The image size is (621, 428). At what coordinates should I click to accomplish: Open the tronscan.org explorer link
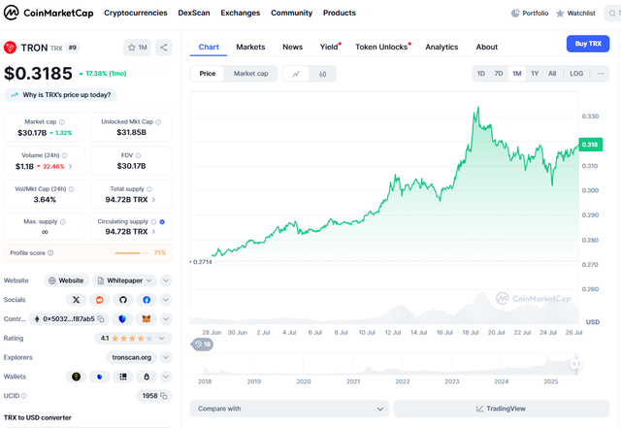(x=132, y=357)
